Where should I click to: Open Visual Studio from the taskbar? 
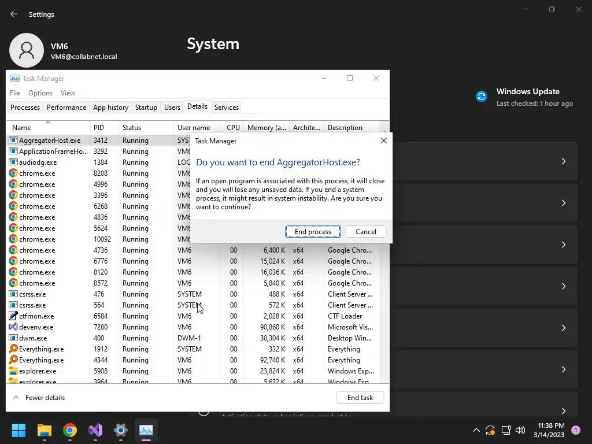tap(95, 430)
